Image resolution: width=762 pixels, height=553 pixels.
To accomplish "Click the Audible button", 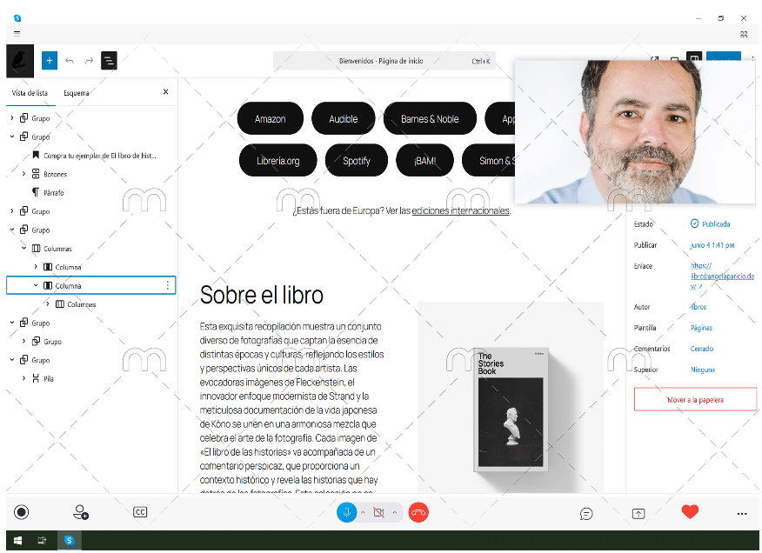I will tap(343, 118).
